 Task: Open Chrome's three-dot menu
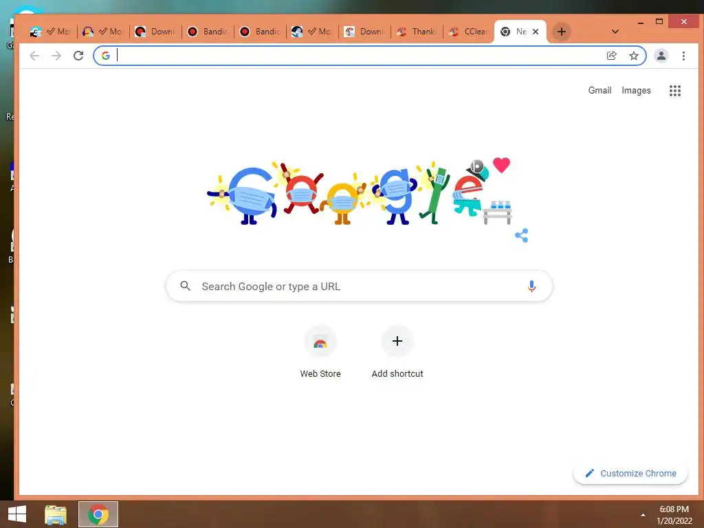[683, 56]
